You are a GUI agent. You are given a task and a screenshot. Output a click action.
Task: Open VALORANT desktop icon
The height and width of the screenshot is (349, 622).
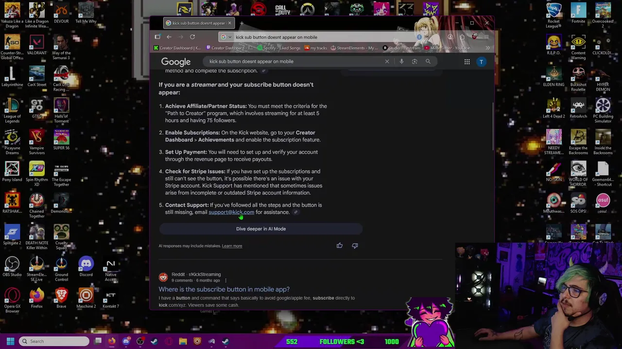(x=37, y=45)
